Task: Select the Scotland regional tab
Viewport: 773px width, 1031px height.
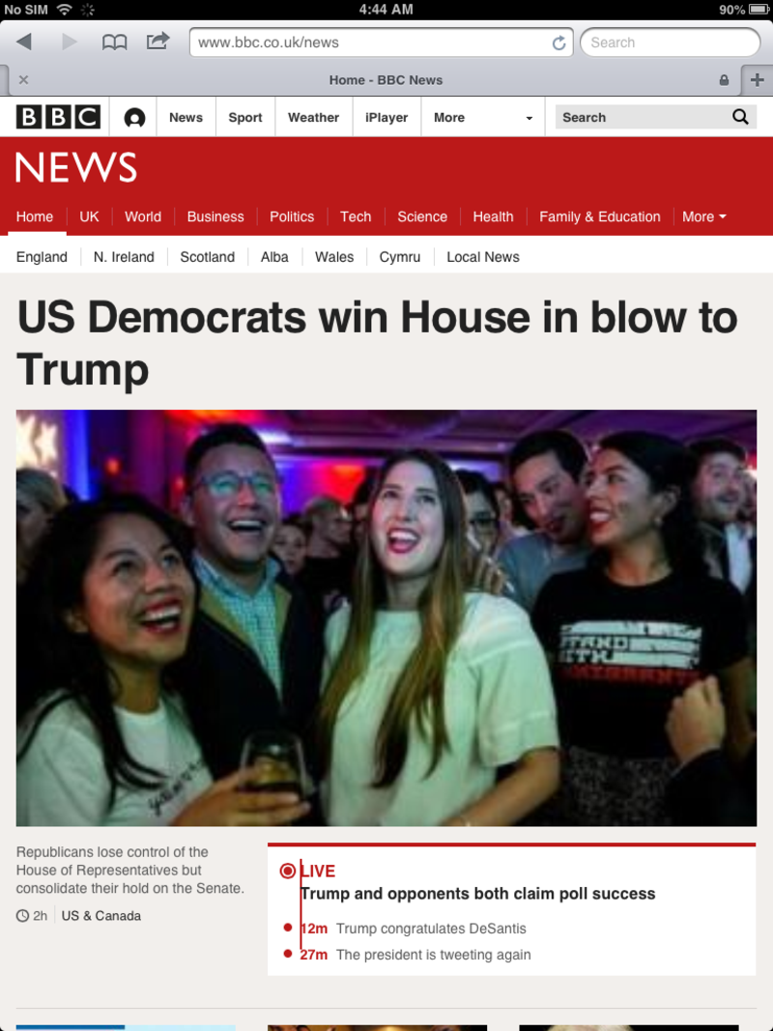Action: (x=207, y=257)
